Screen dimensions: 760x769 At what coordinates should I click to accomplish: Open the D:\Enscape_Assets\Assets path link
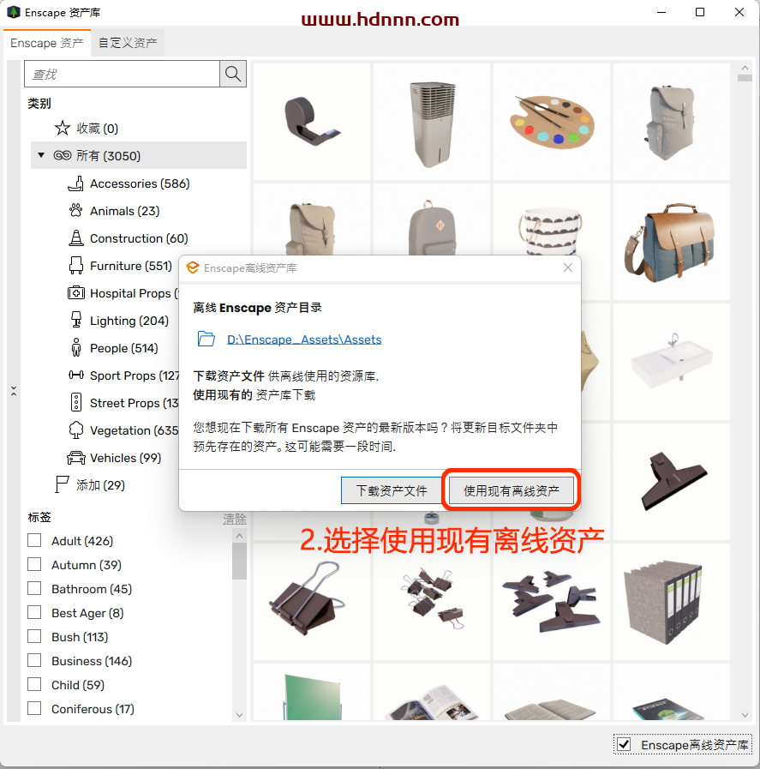pos(304,339)
